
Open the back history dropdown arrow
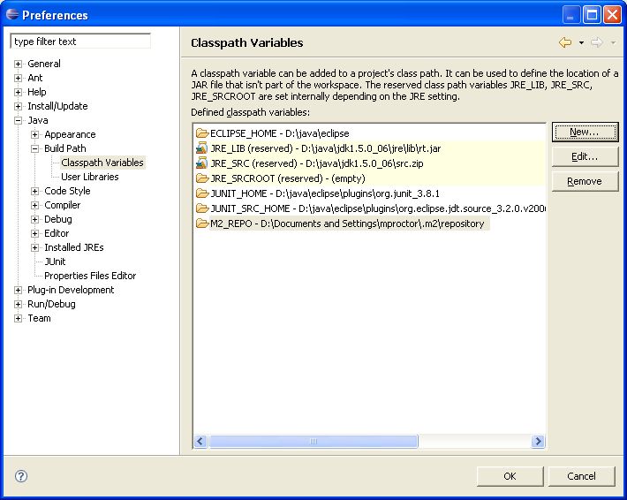click(x=581, y=43)
